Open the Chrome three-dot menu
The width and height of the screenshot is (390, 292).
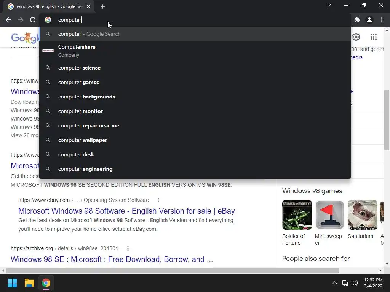point(382,20)
